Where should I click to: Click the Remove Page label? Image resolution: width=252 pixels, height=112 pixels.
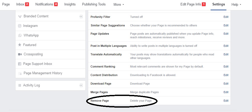[x=100, y=101]
